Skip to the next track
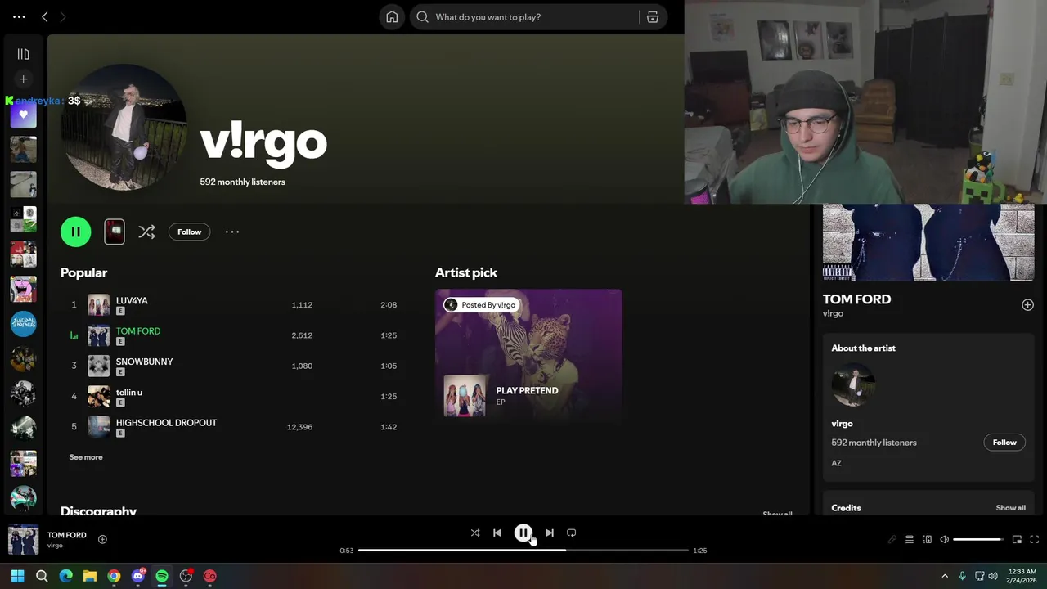1047x589 pixels. tap(550, 533)
